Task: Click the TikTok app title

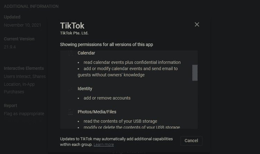Action: (72, 26)
